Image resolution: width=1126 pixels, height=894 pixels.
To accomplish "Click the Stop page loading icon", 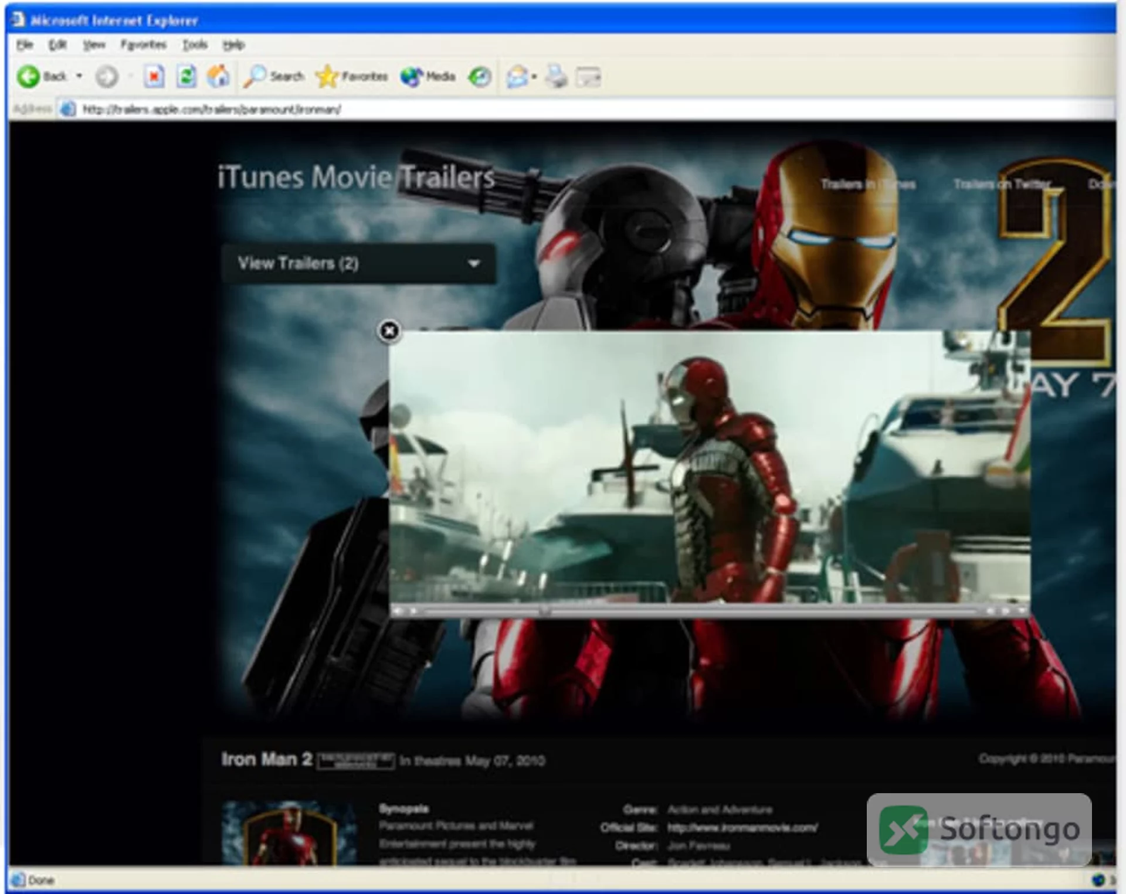I will click(x=154, y=77).
